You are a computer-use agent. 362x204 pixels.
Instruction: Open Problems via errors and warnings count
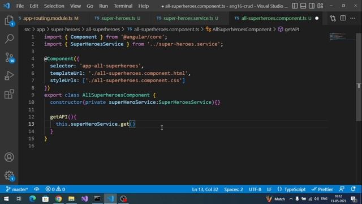(55, 189)
